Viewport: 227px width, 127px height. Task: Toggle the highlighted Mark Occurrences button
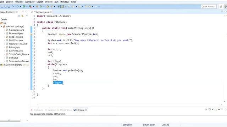pyautogui.click(x=62, y=6)
